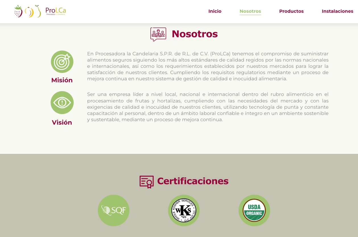Click the active Nosotros nav link
The width and height of the screenshot is (358, 237).
250,11
